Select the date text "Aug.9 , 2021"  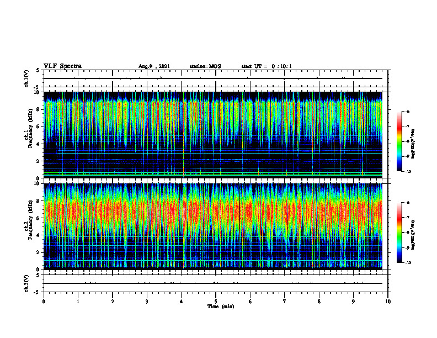(x=154, y=66)
